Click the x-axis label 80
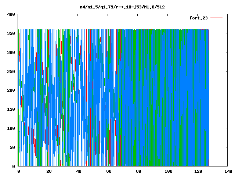The height and width of the screenshot is (176, 235). coord(139,171)
